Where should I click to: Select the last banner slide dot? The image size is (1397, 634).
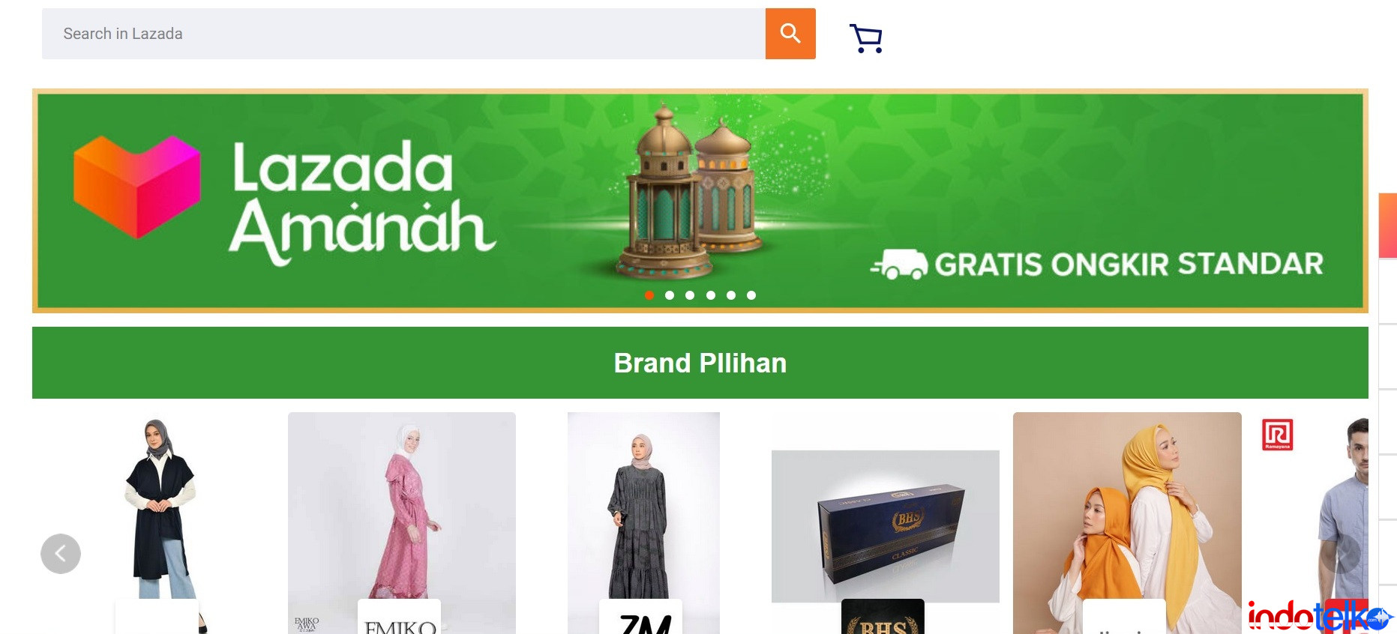751,295
